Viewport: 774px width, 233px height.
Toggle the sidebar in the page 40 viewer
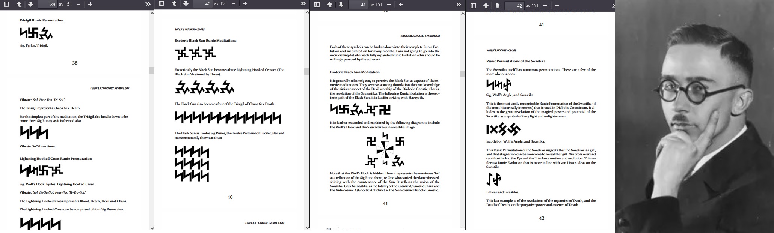pos(161,4)
